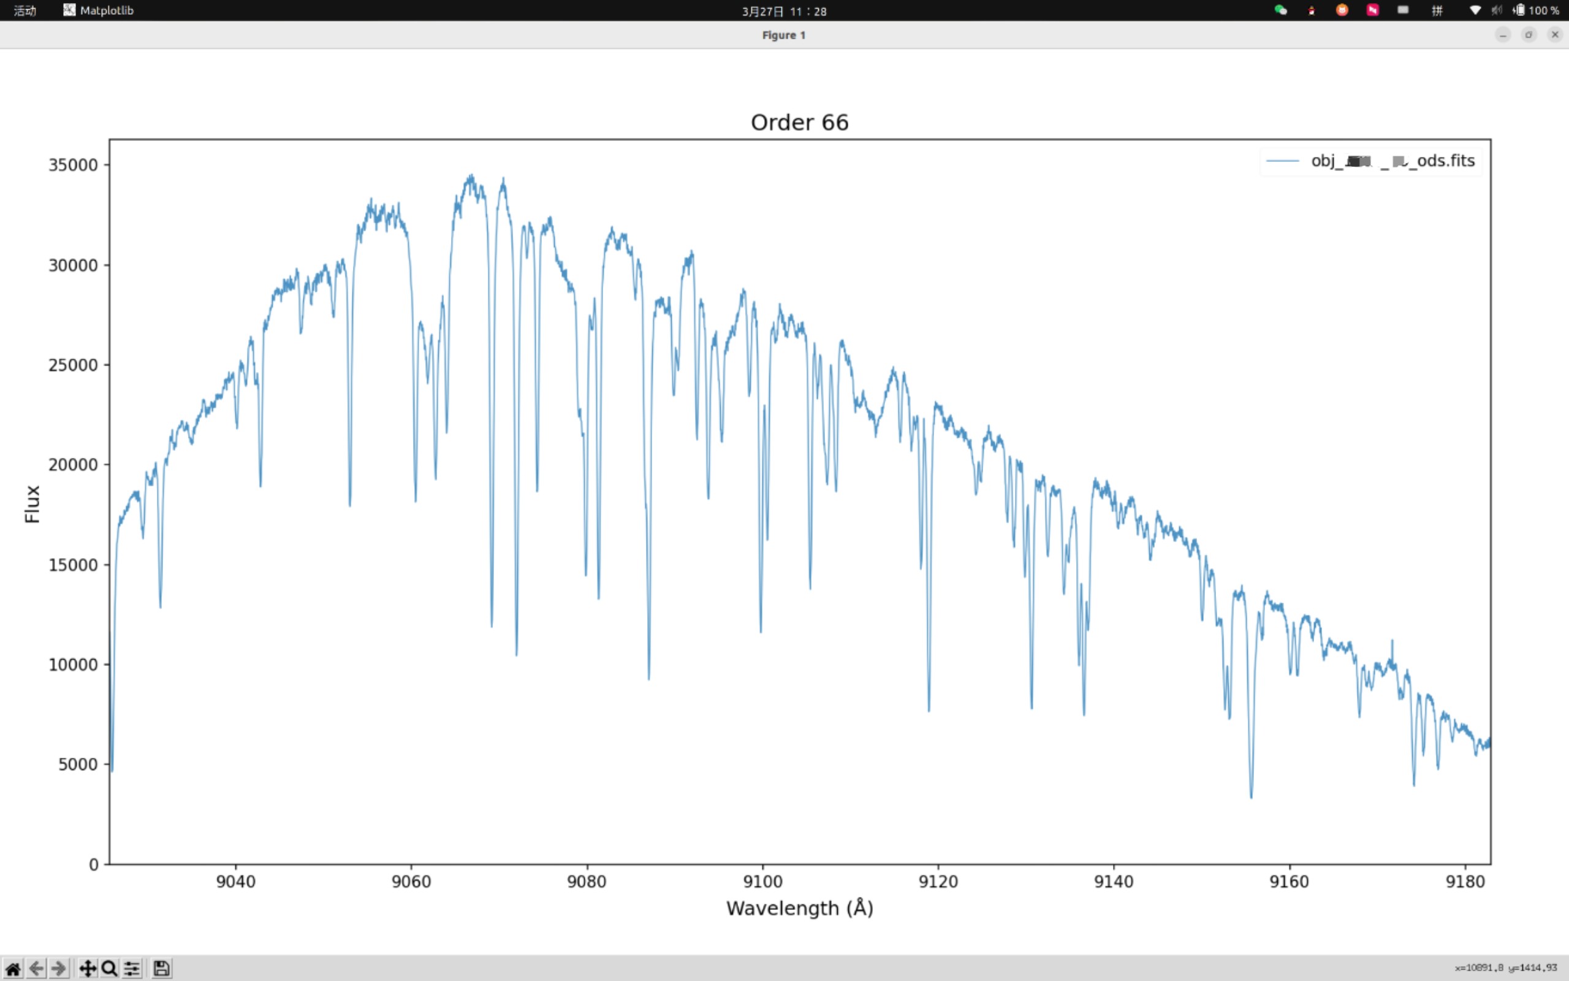Viewport: 1569px width, 981px height.
Task: Click the blue line sample in legend
Action: [x=1282, y=161]
